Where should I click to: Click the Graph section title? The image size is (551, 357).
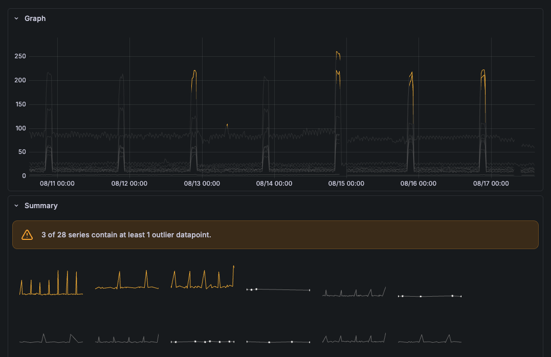(x=35, y=18)
